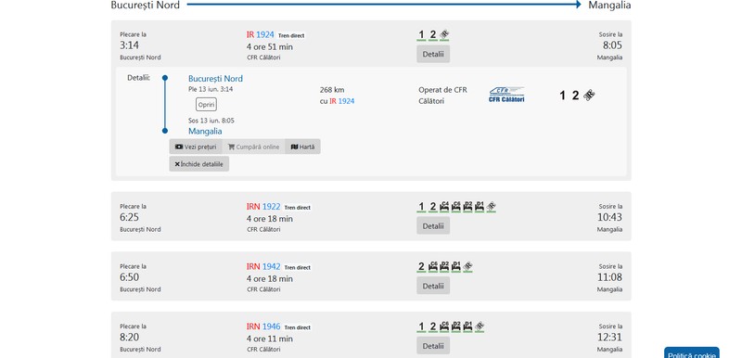The width and height of the screenshot is (742, 358).
Task: Click Operat de CFR Călători text
Action: tap(443, 95)
